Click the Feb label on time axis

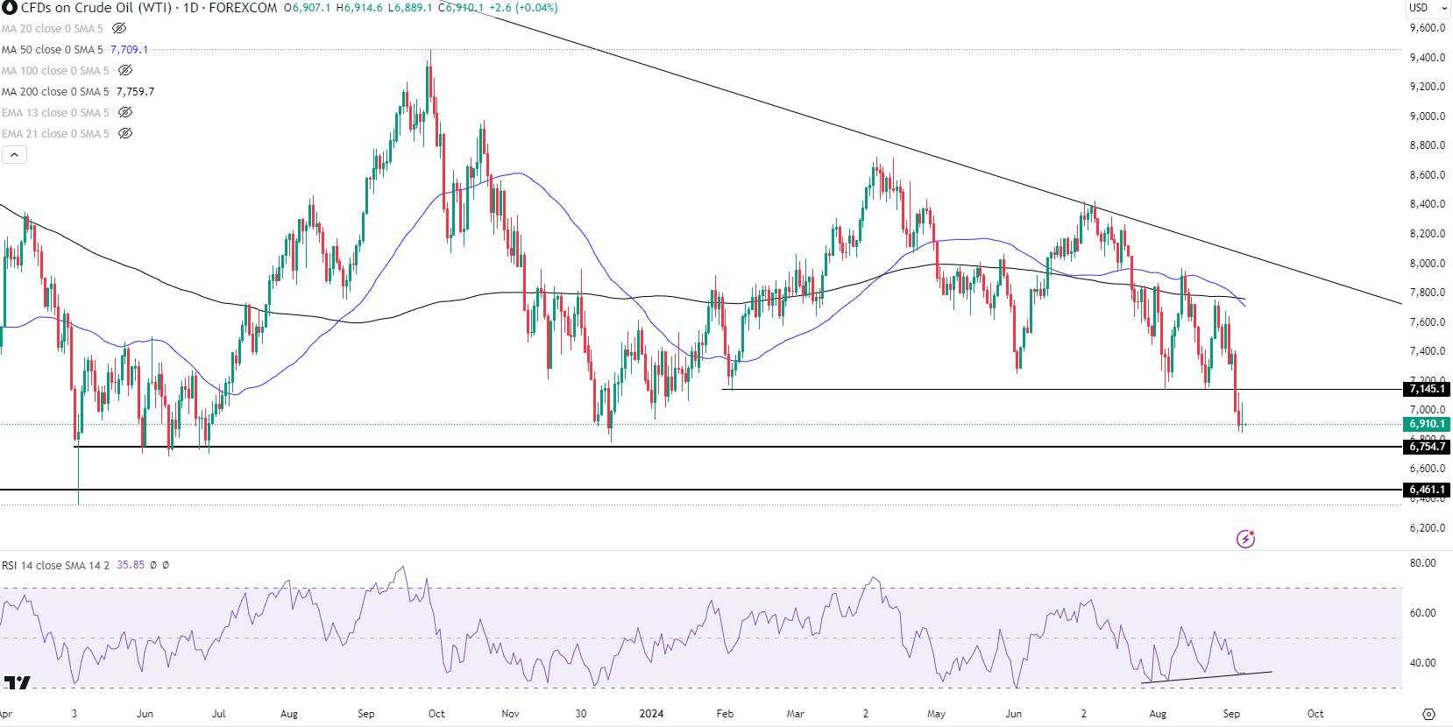tap(725, 714)
